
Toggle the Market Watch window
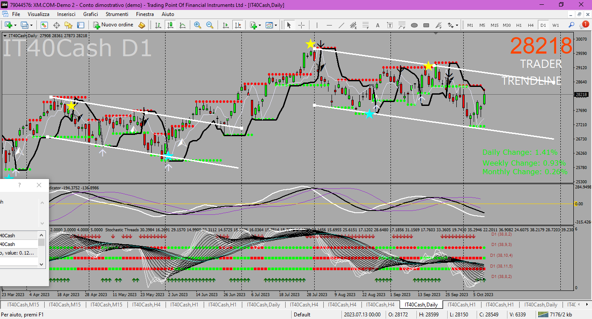click(x=44, y=25)
